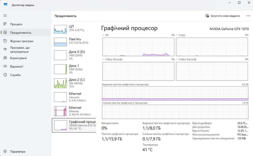
Task: Click the 41 °C temperature value
Action: coord(147,150)
